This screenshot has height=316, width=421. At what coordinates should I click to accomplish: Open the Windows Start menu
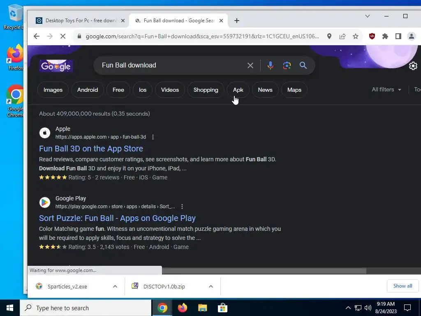[x=10, y=308]
